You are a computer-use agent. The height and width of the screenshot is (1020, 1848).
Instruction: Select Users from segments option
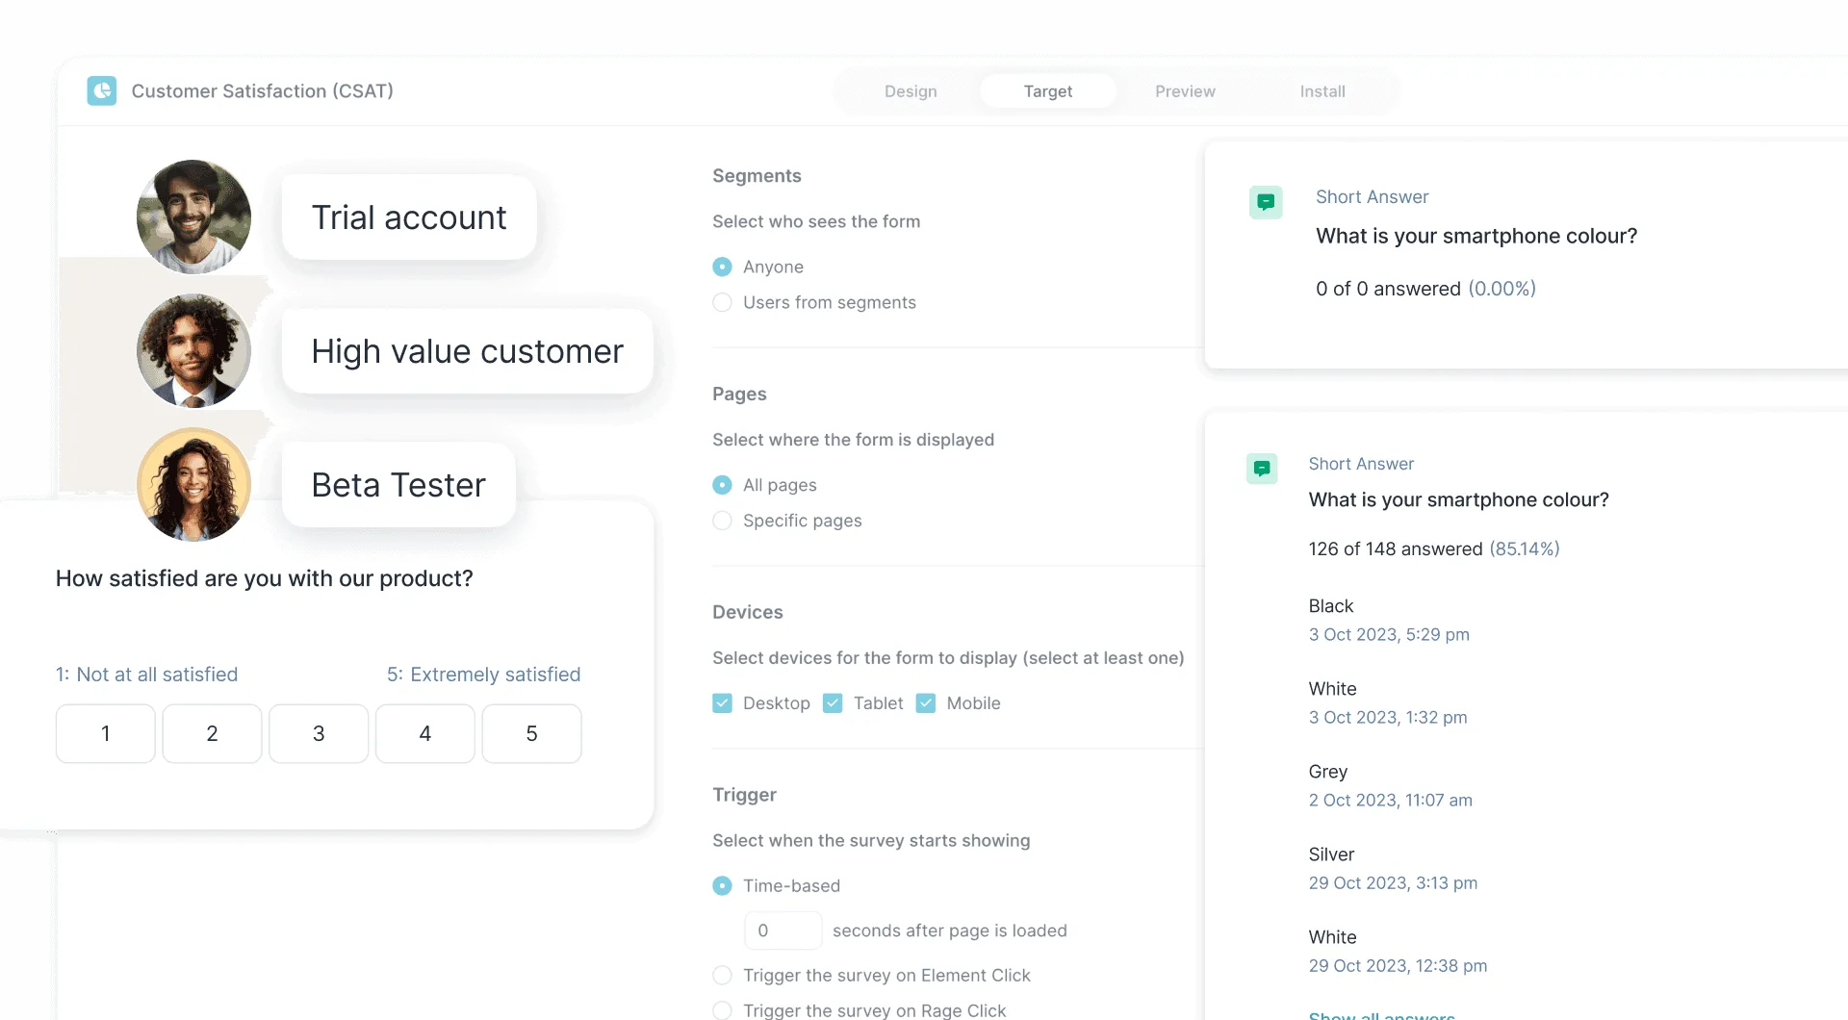pos(722,302)
